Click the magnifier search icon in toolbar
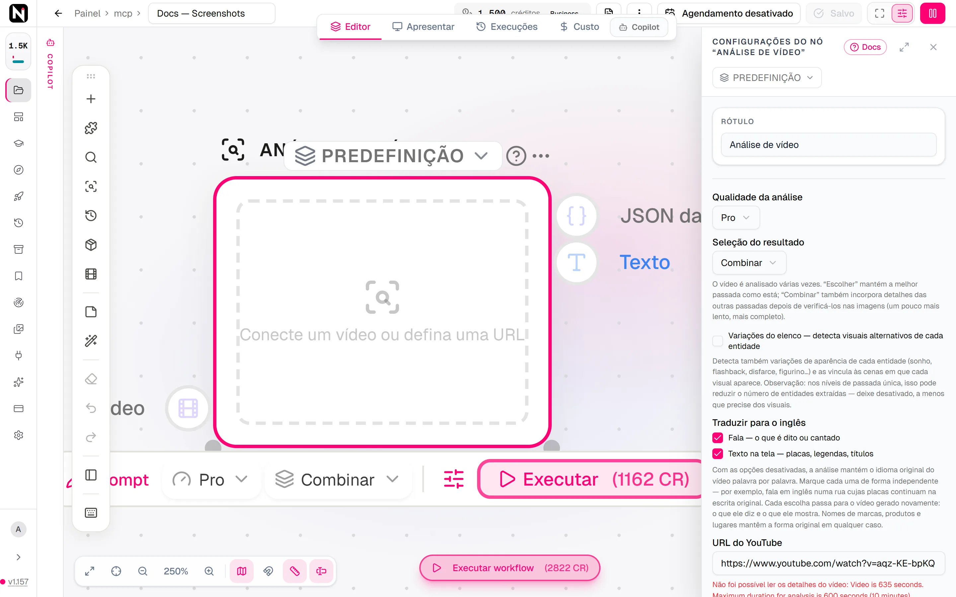This screenshot has height=597, width=956. (91, 157)
